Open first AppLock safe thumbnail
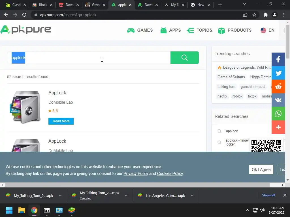 [x=25, y=107]
